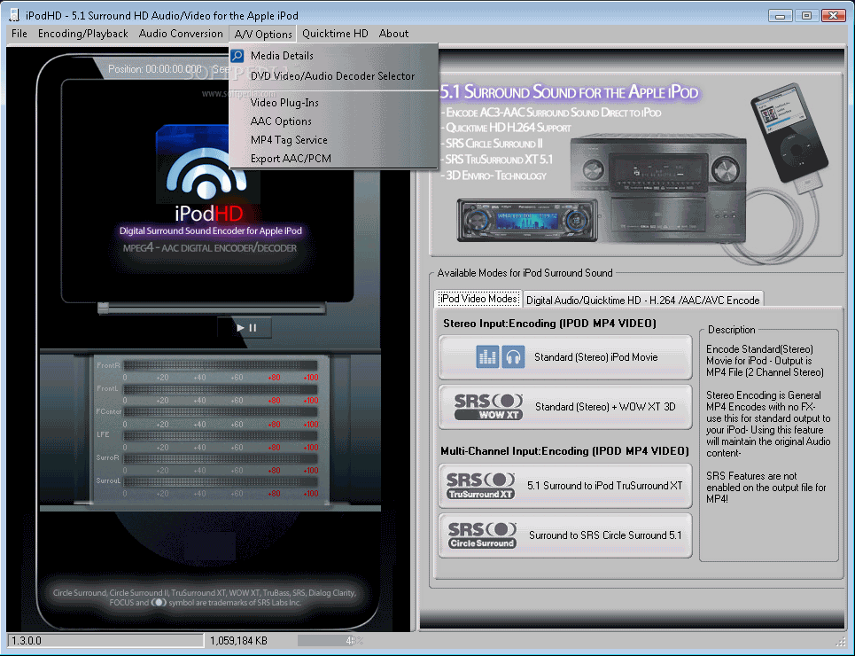The height and width of the screenshot is (656, 855).
Task: Select 5.1 Surround to iPod TruSurround XT
Action: pos(565,485)
